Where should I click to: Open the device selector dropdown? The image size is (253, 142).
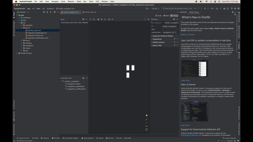177,9
